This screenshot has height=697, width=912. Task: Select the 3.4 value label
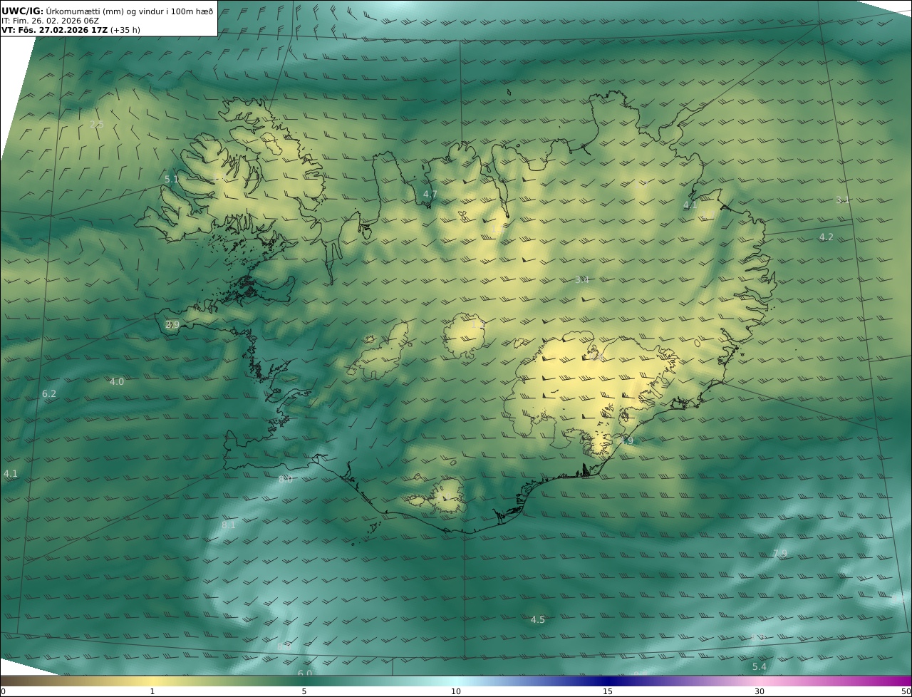[x=582, y=280]
